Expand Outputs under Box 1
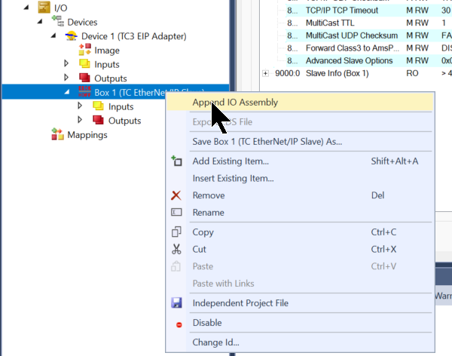Screen dimensions: 452x356 [x=81, y=121]
